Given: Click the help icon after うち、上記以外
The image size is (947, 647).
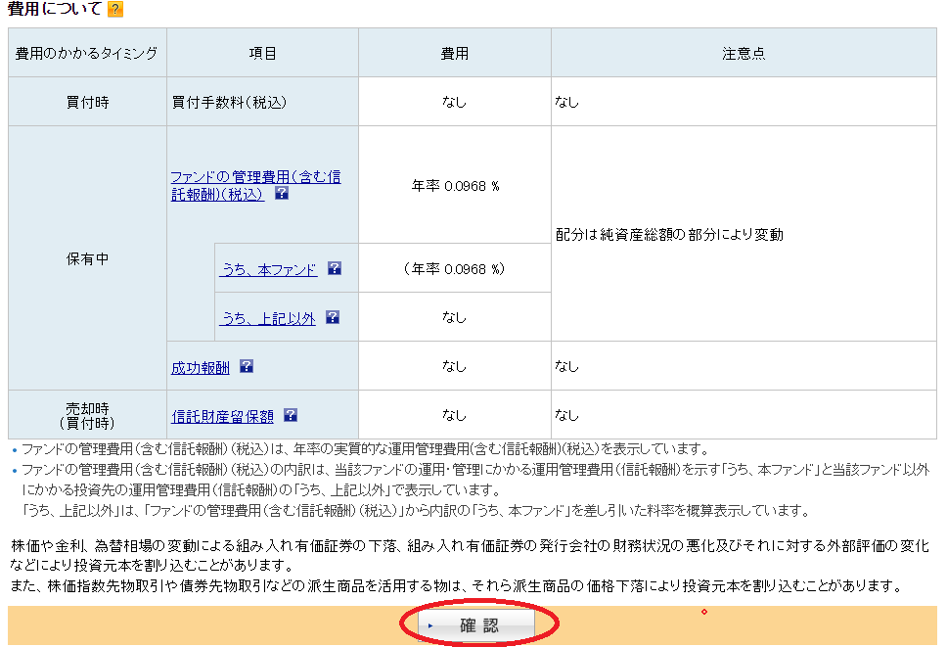Looking at the screenshot, I should 334,317.
